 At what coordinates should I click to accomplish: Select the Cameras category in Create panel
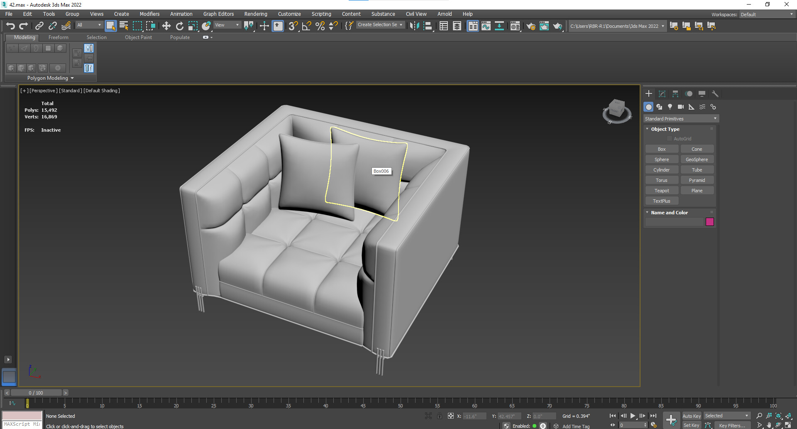(681, 107)
